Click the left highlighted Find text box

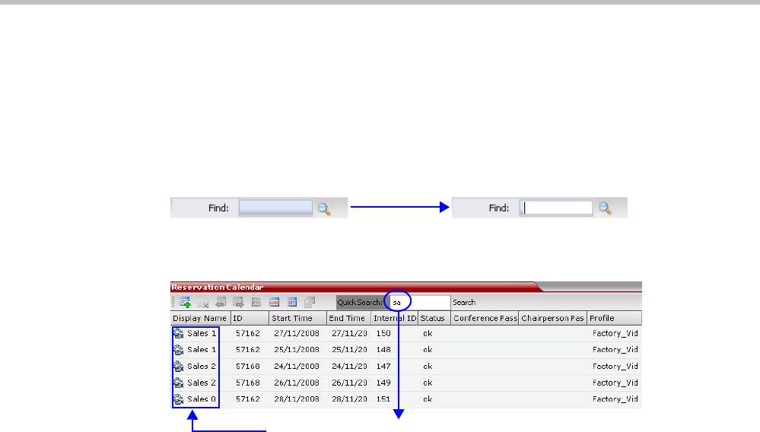coord(275,208)
